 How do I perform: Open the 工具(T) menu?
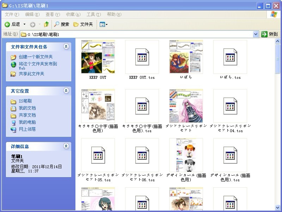coord(94,14)
